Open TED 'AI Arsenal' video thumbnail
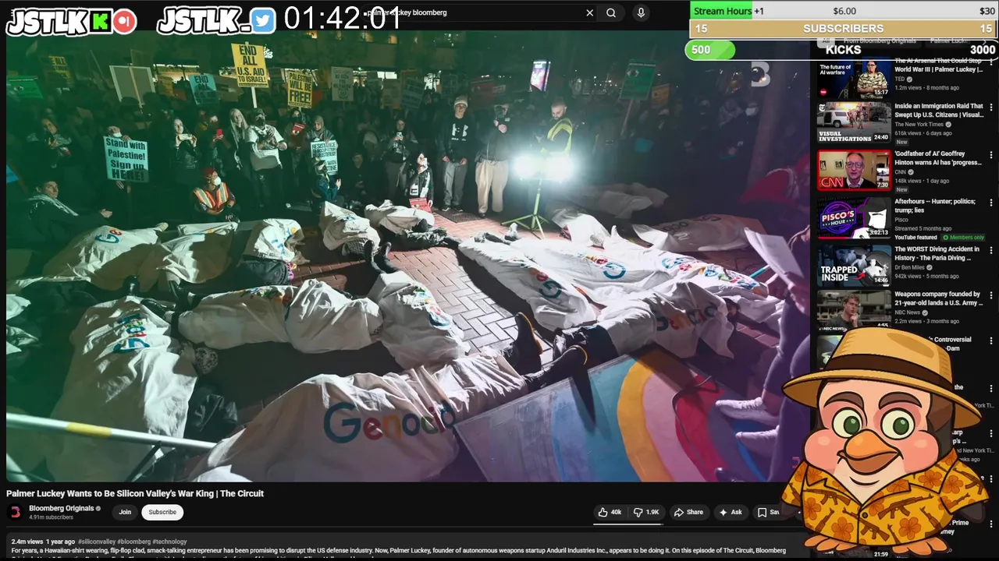Screen dimensions: 999x561 point(854,76)
